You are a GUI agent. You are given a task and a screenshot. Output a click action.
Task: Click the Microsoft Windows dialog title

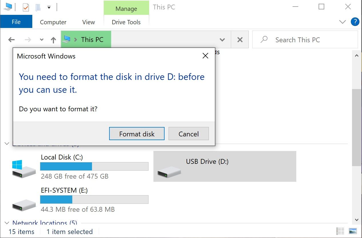coord(46,56)
